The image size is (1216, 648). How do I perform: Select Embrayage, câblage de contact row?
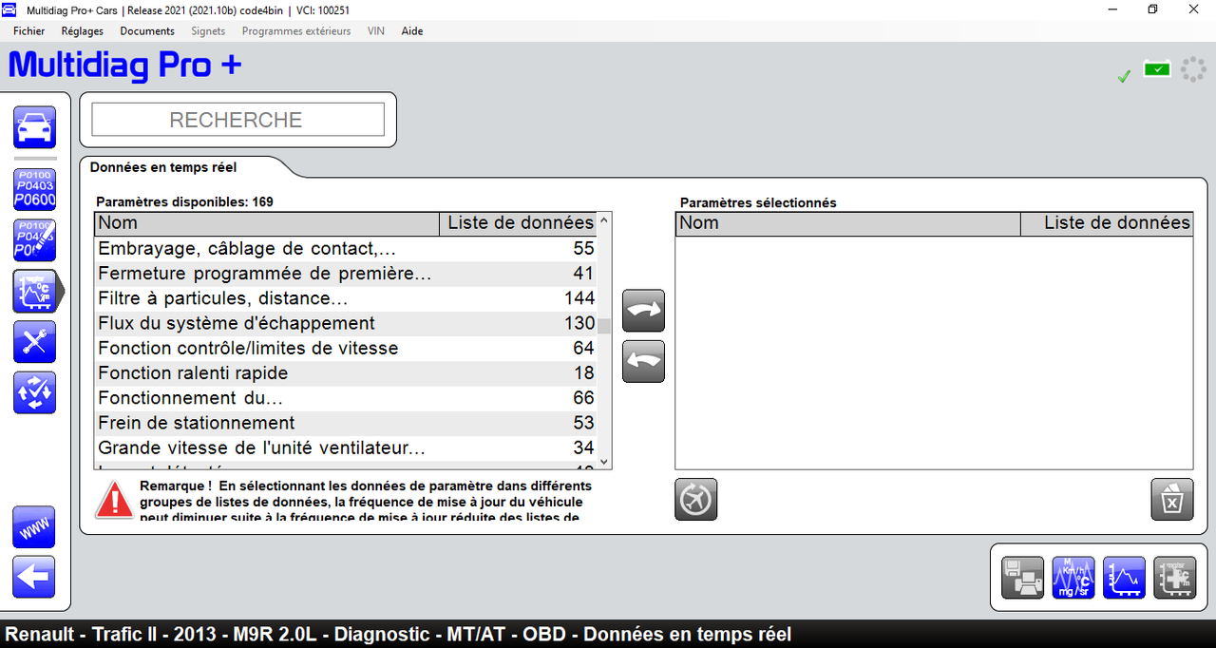point(346,248)
